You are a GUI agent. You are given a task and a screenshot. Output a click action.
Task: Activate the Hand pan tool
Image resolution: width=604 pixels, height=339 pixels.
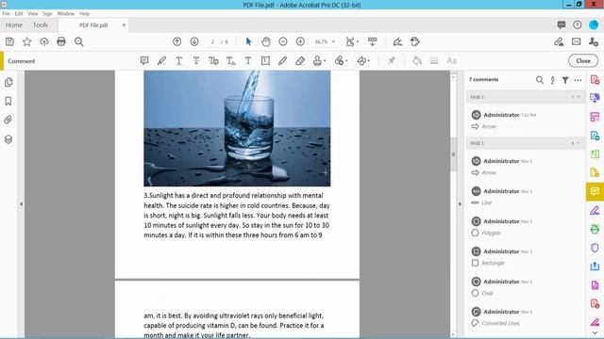tap(266, 41)
